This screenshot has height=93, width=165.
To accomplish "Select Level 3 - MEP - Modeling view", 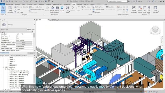I will 17,80.
